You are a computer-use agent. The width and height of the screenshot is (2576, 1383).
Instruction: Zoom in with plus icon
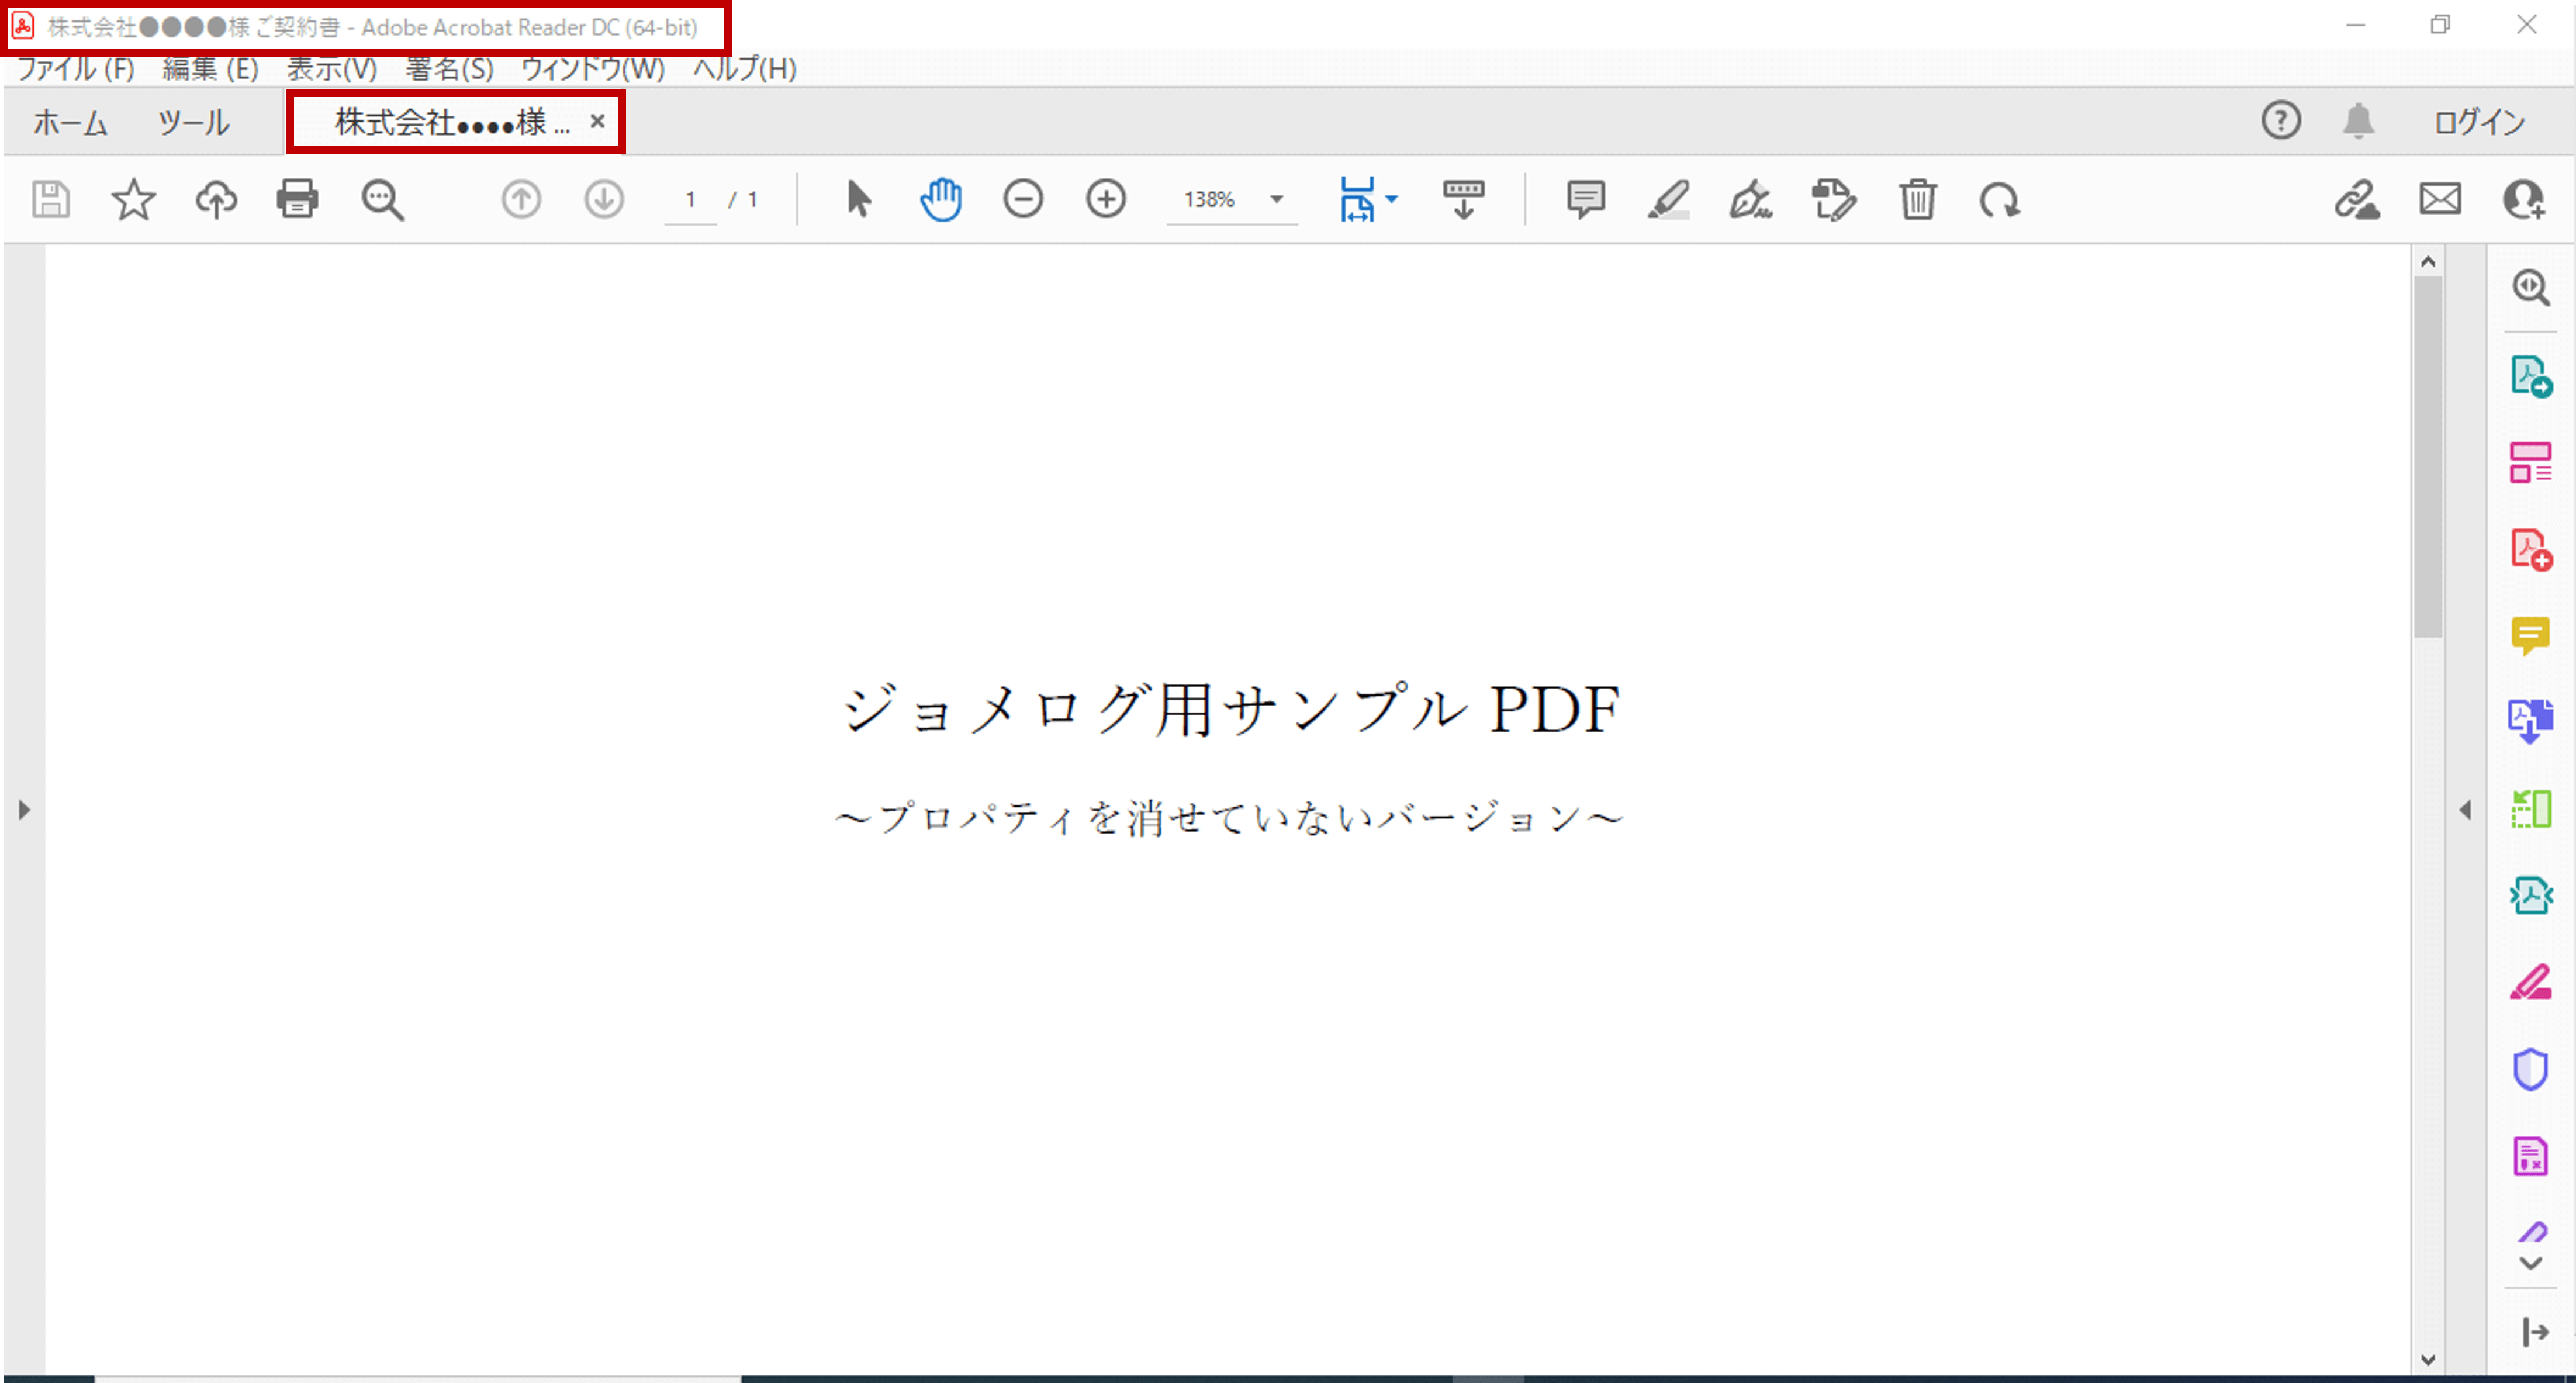pyautogui.click(x=1106, y=200)
